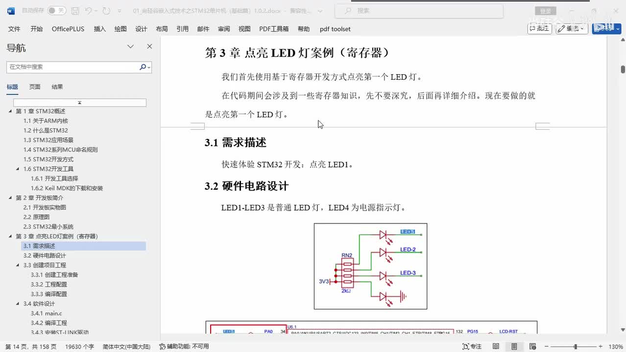This screenshot has width=626, height=352.
Task: Go to heading 3.3.2 工程配置
Action: coord(49,285)
